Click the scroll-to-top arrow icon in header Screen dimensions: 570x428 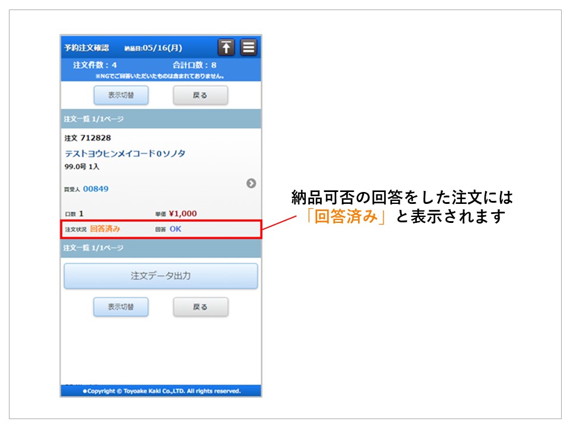point(226,48)
